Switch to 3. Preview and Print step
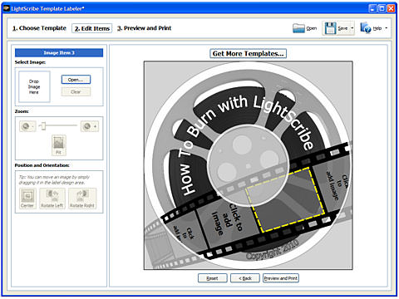Screen dimensions: 399x299 pyautogui.click(x=144, y=28)
